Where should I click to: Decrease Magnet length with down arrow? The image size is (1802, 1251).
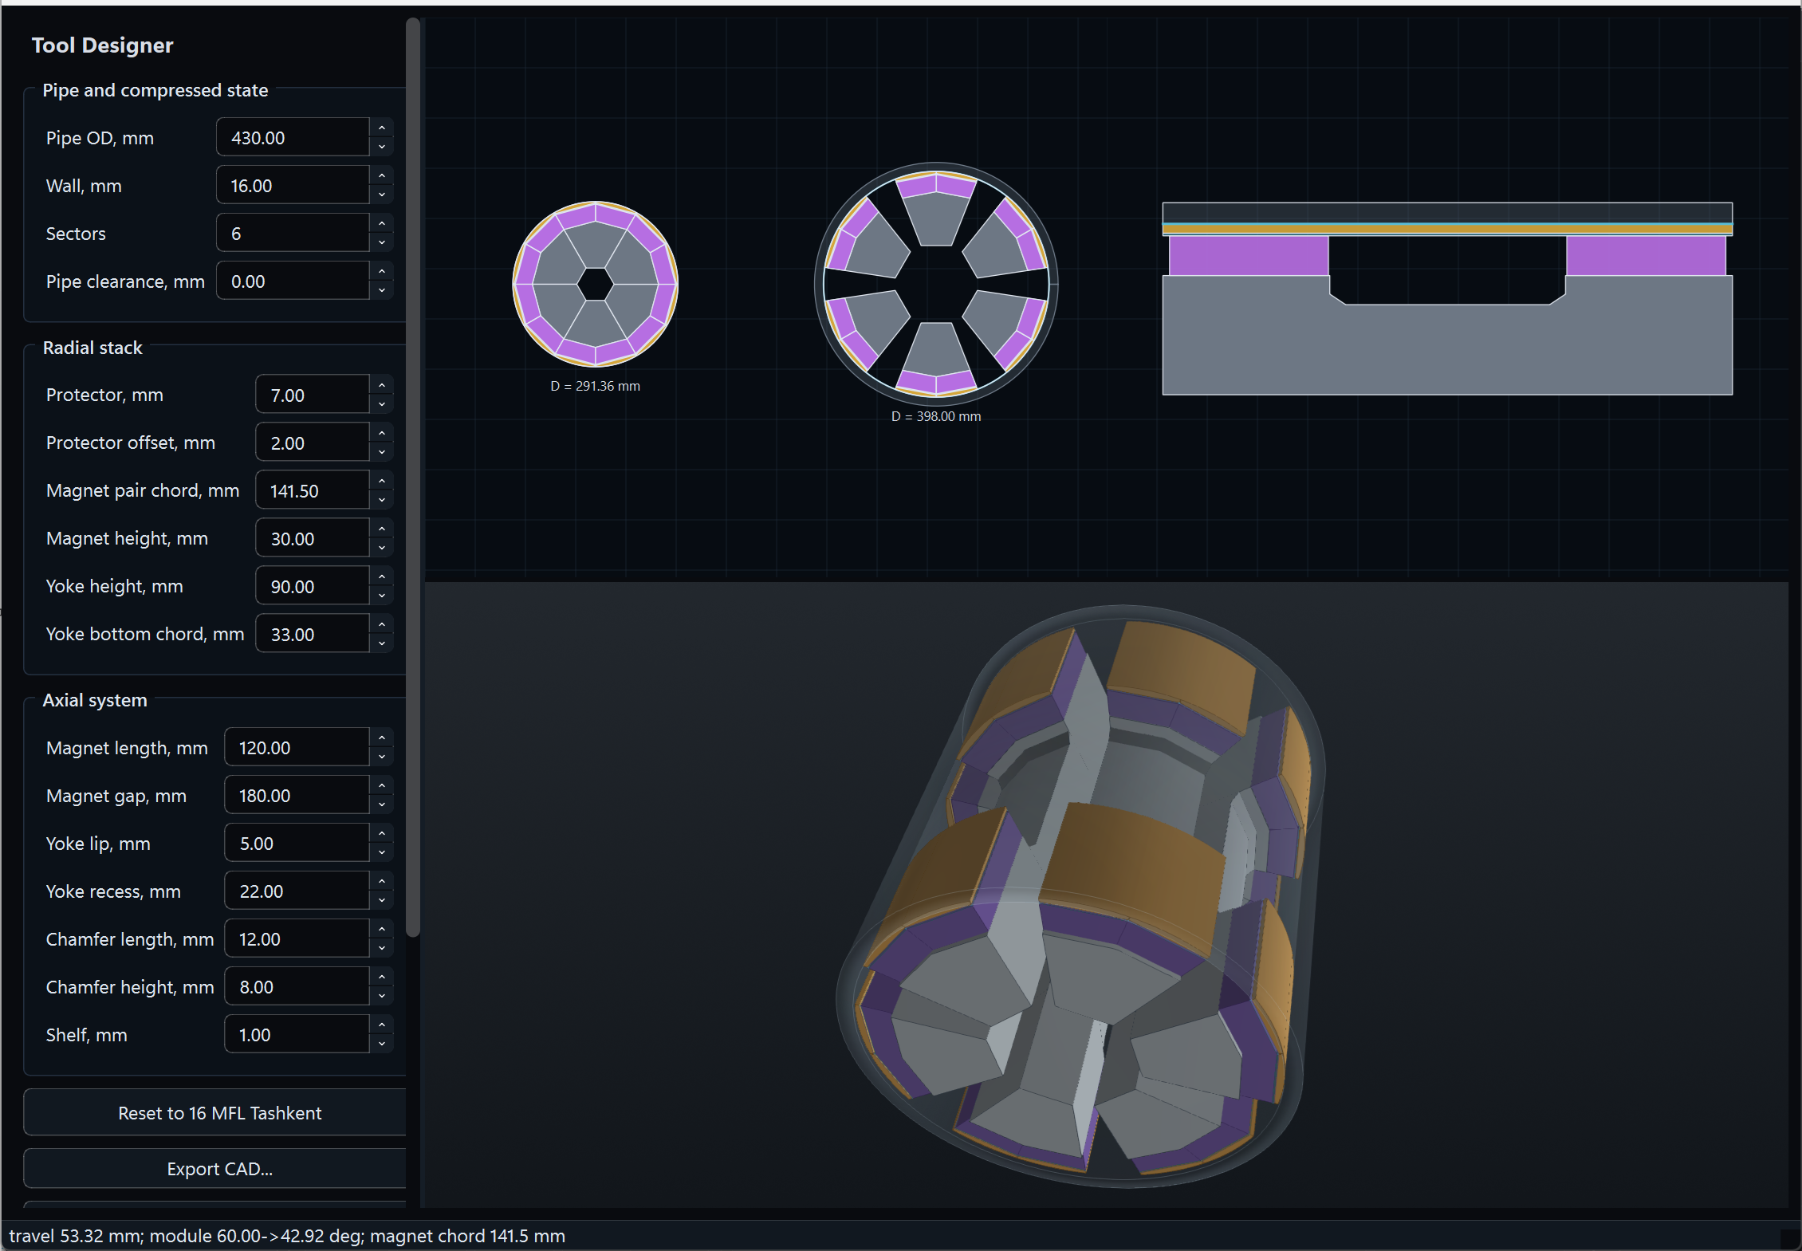tap(382, 757)
